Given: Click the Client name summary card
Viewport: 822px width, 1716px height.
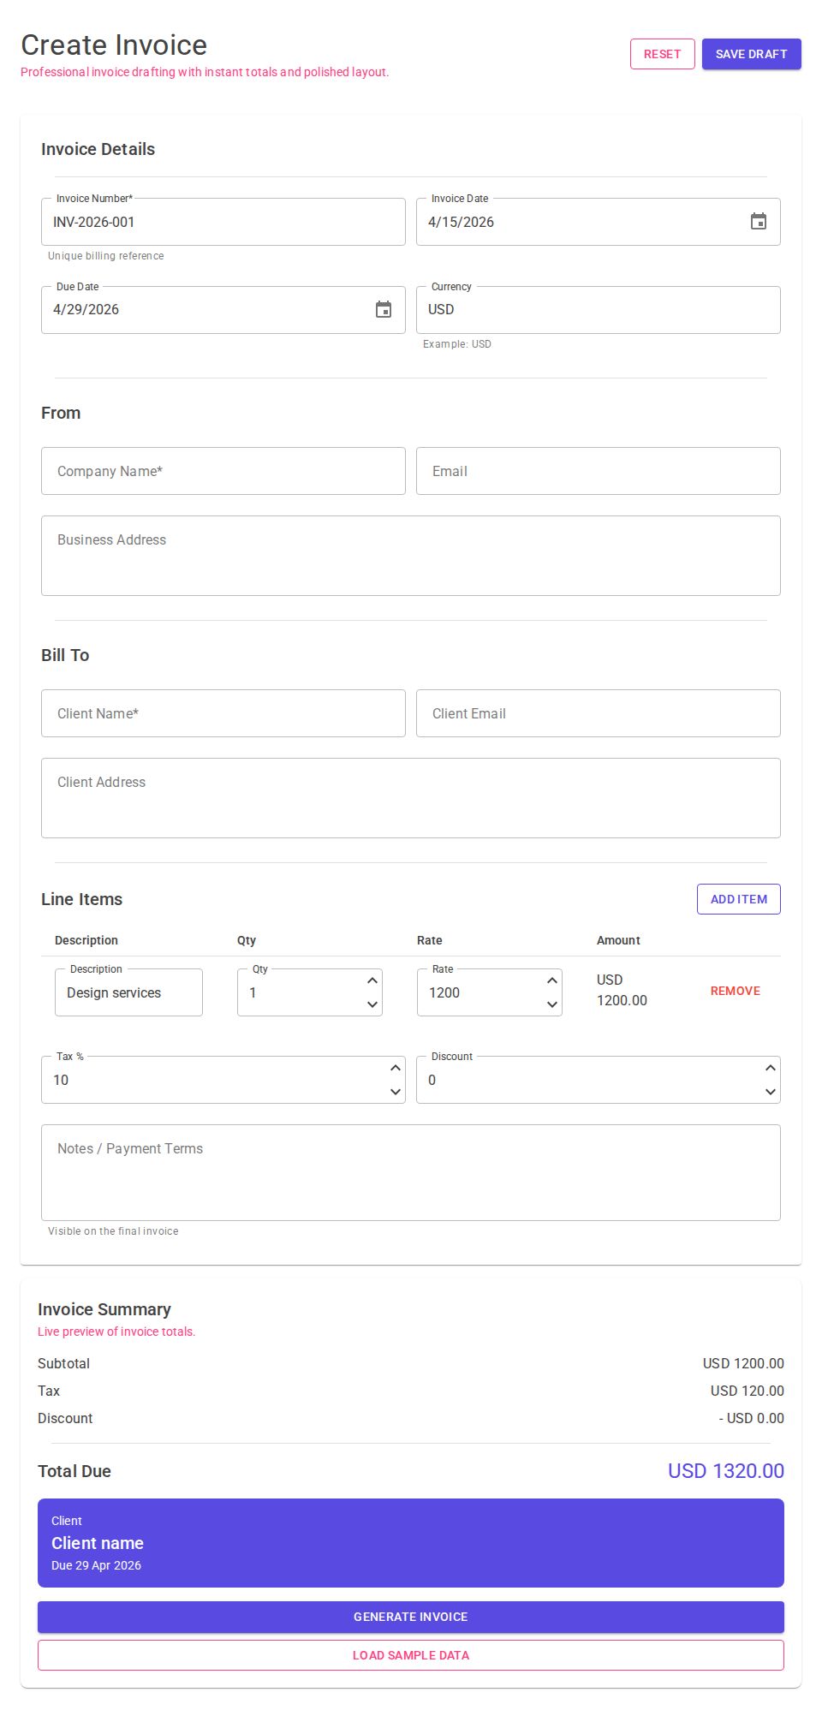Looking at the screenshot, I should (411, 1543).
